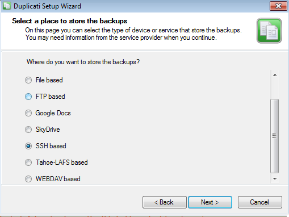
Task: Return to the previous page with Back
Action: [x=164, y=202]
